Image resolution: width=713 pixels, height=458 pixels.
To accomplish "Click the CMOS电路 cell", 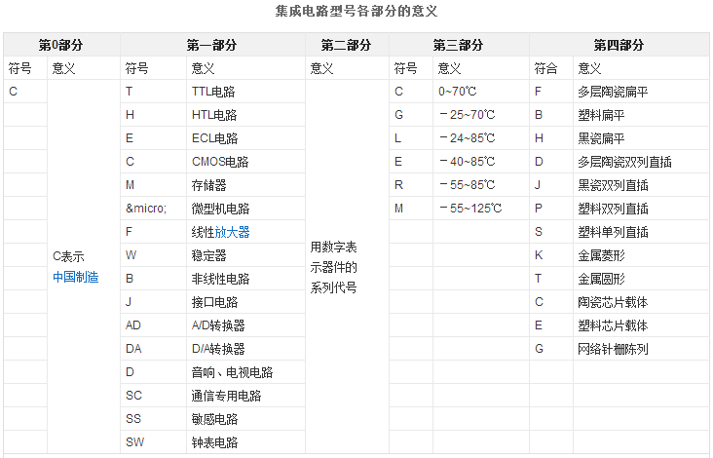I will coord(245,162).
